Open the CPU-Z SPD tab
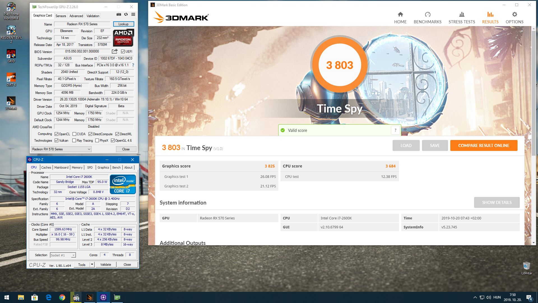Screen dimensions: 538x303 (x=90, y=167)
